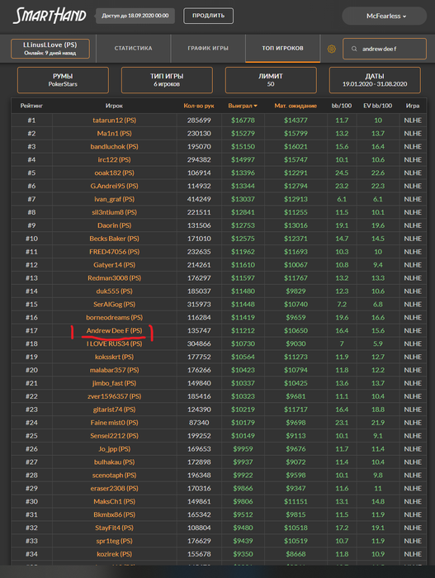Open player Bkmbx86 (PS)

pyautogui.click(x=114, y=514)
